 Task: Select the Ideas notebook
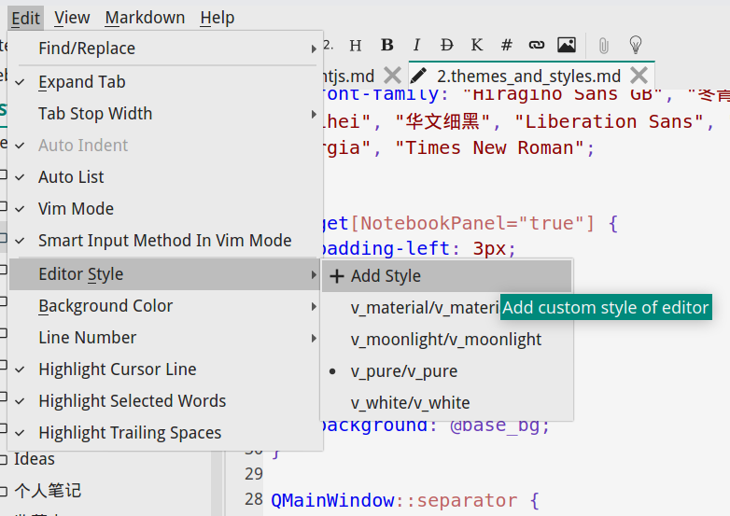click(x=34, y=459)
